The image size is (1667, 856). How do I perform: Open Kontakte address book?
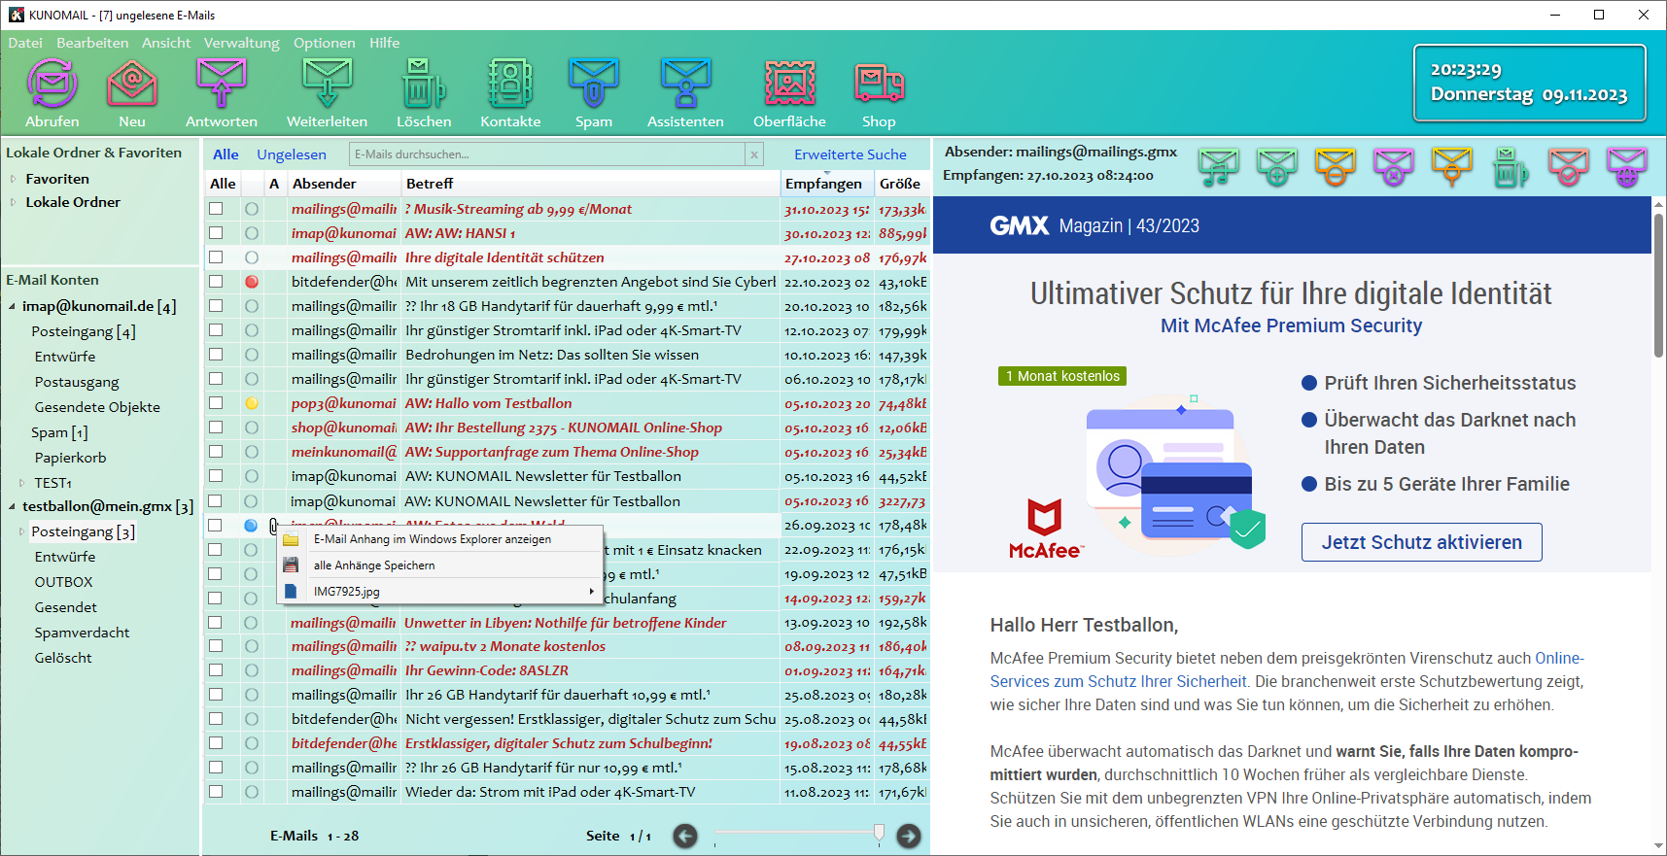510,84
